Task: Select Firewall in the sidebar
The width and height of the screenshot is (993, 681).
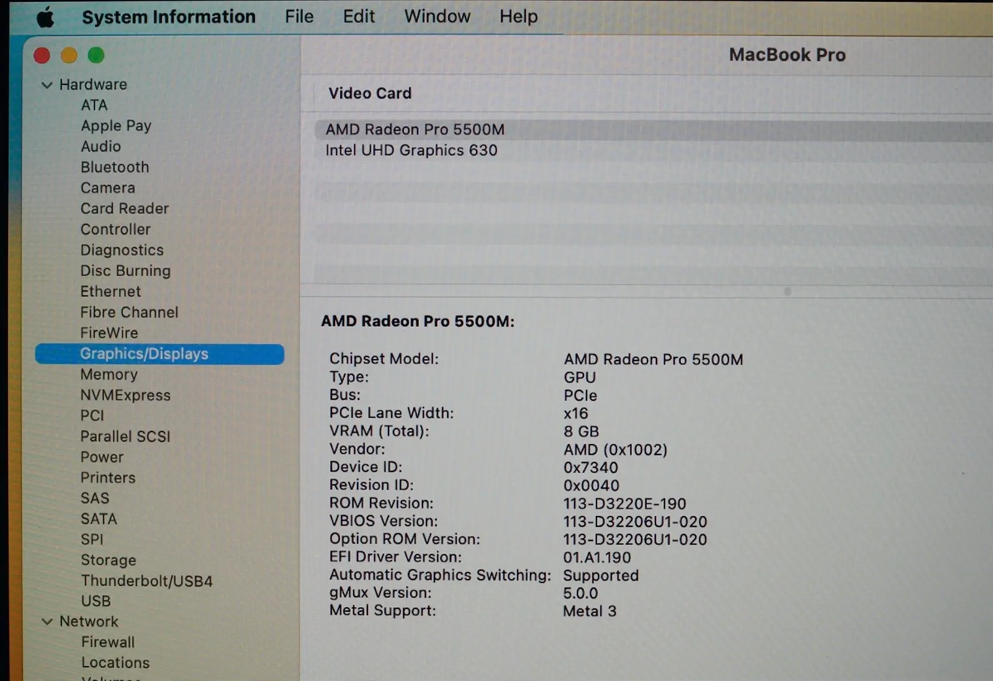Action: (x=108, y=643)
